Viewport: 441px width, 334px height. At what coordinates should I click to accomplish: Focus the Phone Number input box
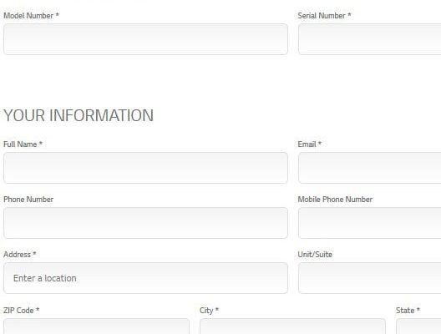145,223
